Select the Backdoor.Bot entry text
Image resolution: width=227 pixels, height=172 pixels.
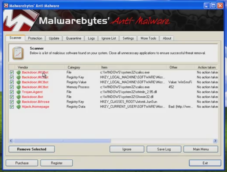pos(32,97)
